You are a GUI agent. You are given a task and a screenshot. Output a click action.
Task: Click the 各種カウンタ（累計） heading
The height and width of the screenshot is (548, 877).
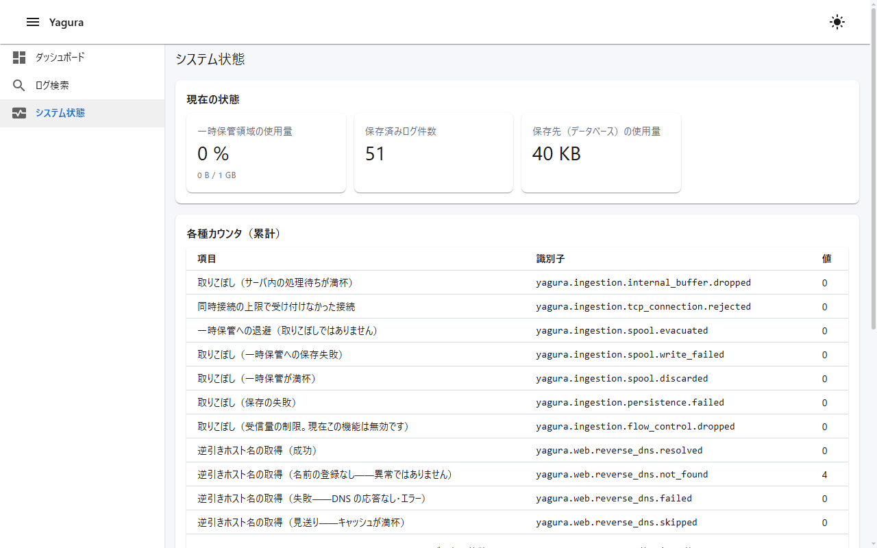coord(234,234)
